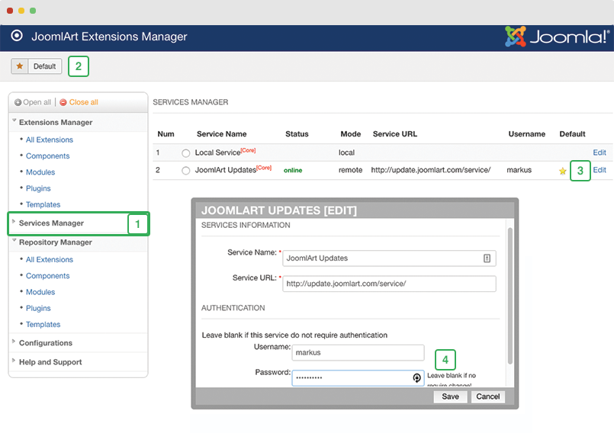Open Components under Extensions Manager
The image size is (614, 433).
[48, 156]
